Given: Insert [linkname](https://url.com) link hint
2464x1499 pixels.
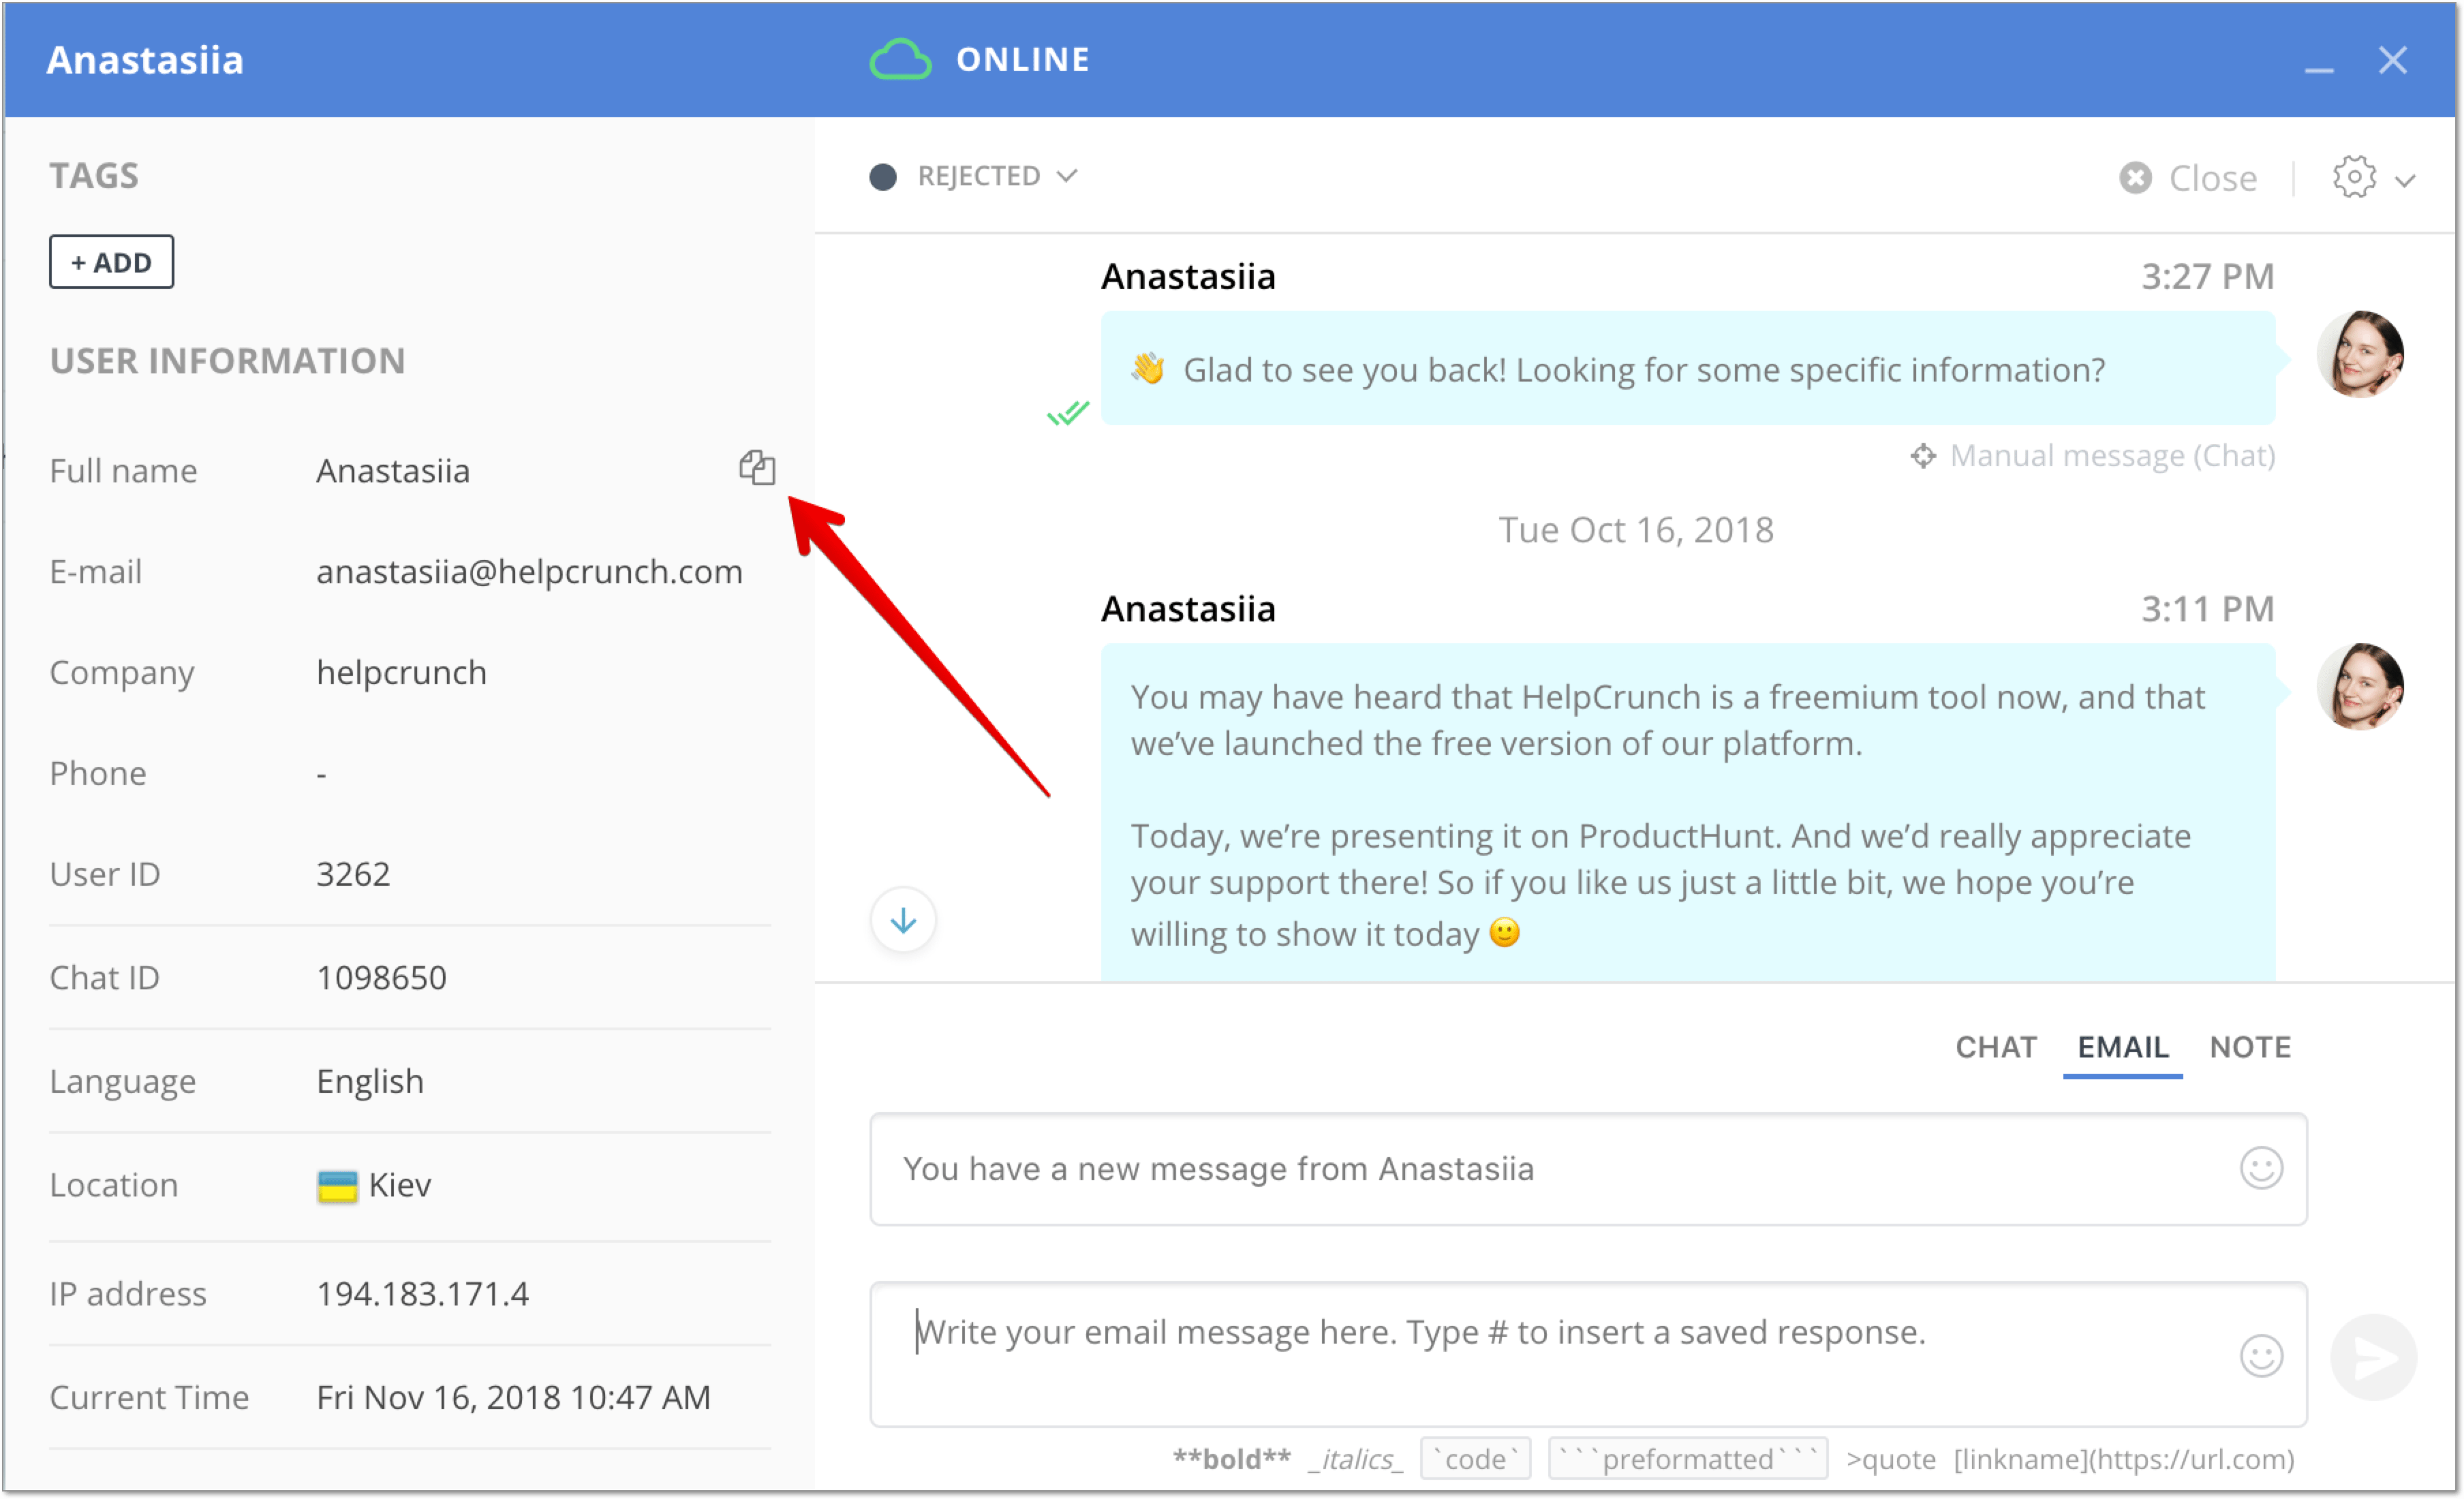Looking at the screenshot, I should (x=2123, y=1459).
